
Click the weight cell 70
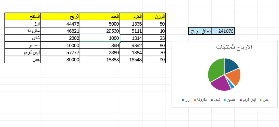(154, 52)
